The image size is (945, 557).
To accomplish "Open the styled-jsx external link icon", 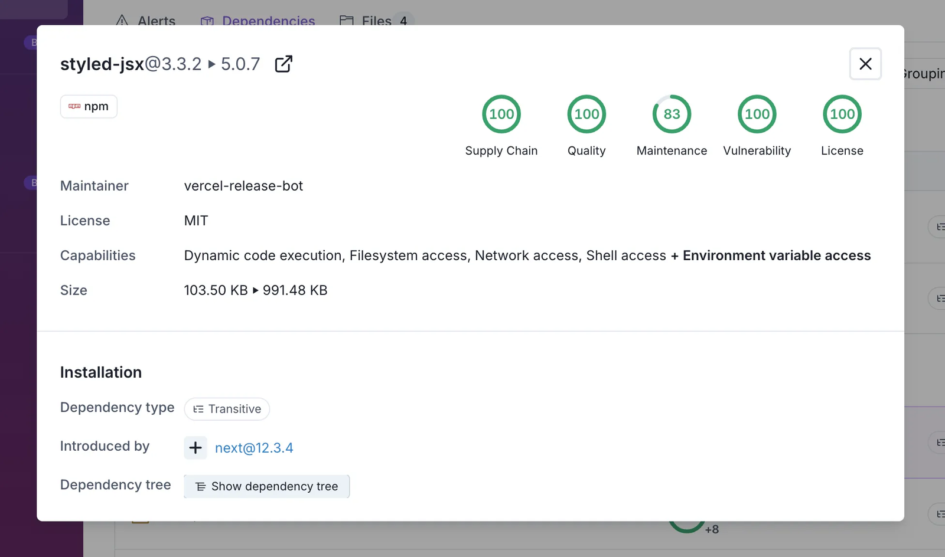I will (x=283, y=64).
